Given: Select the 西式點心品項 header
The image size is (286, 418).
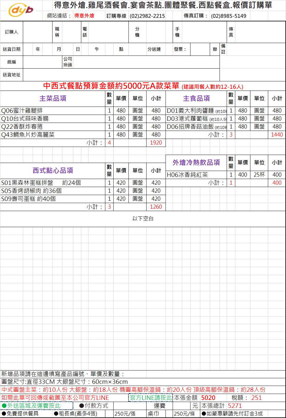Looking at the screenshot, I should [53, 170].
